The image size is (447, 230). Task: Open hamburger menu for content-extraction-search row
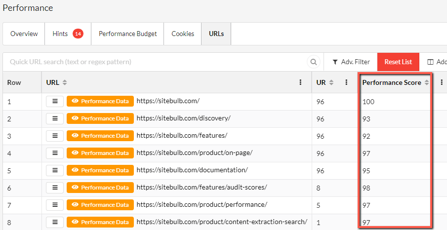(x=55, y=222)
